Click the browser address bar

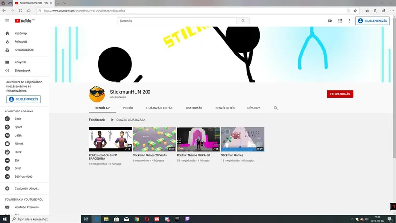192,11
